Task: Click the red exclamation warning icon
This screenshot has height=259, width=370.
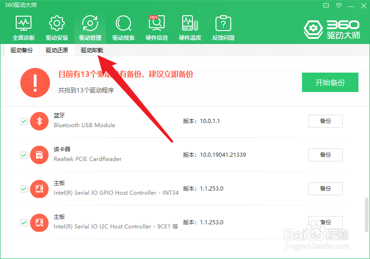Action: pyautogui.click(x=35, y=83)
